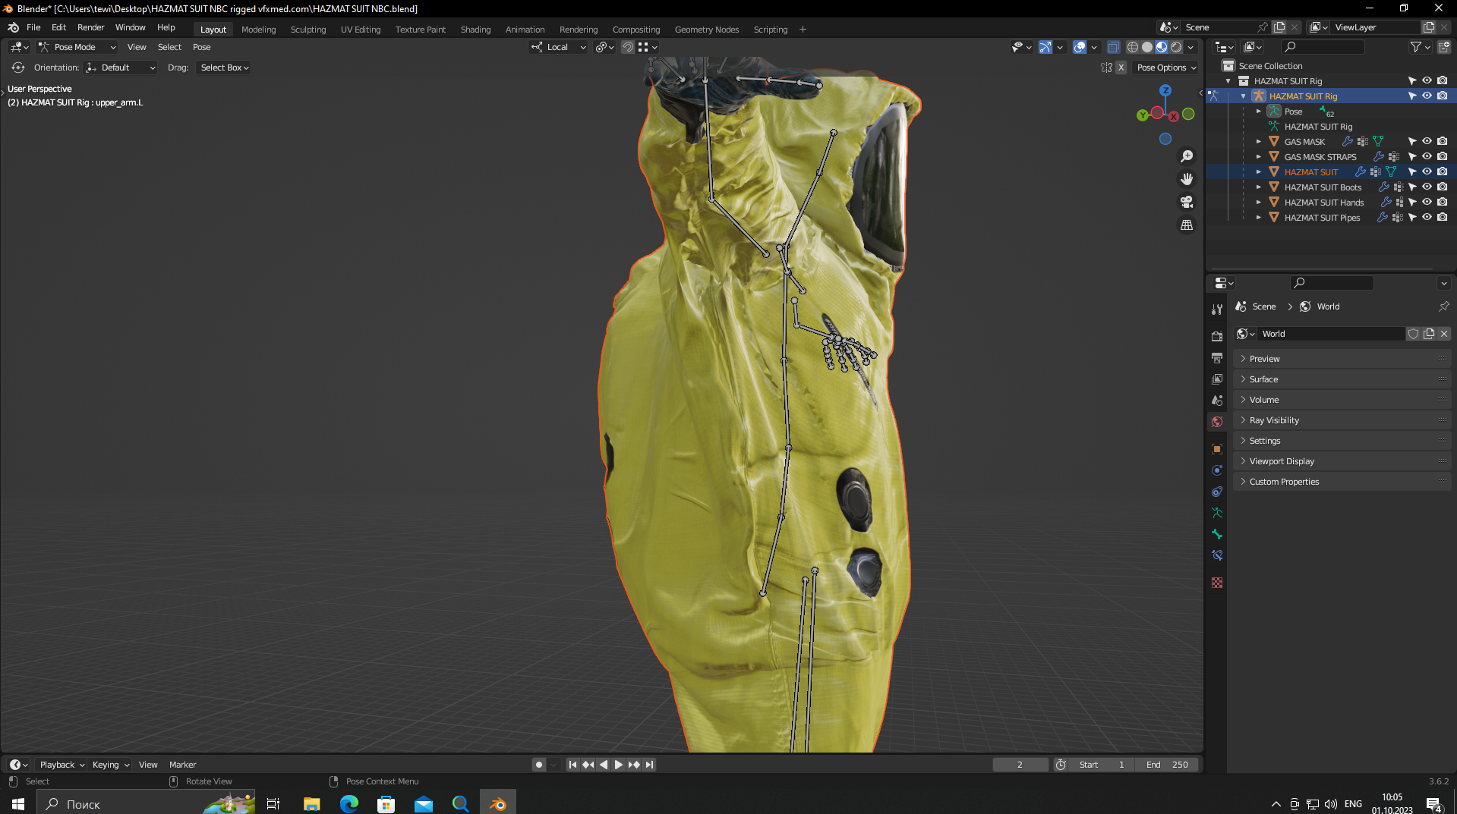Select rendered viewport shading

click(1176, 47)
